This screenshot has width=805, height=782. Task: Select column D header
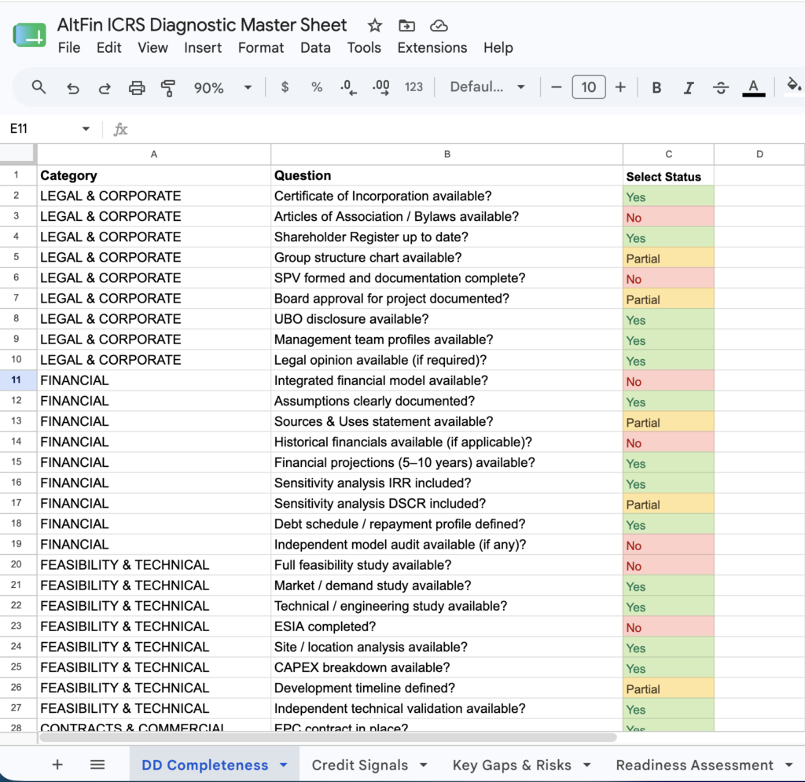pos(759,155)
